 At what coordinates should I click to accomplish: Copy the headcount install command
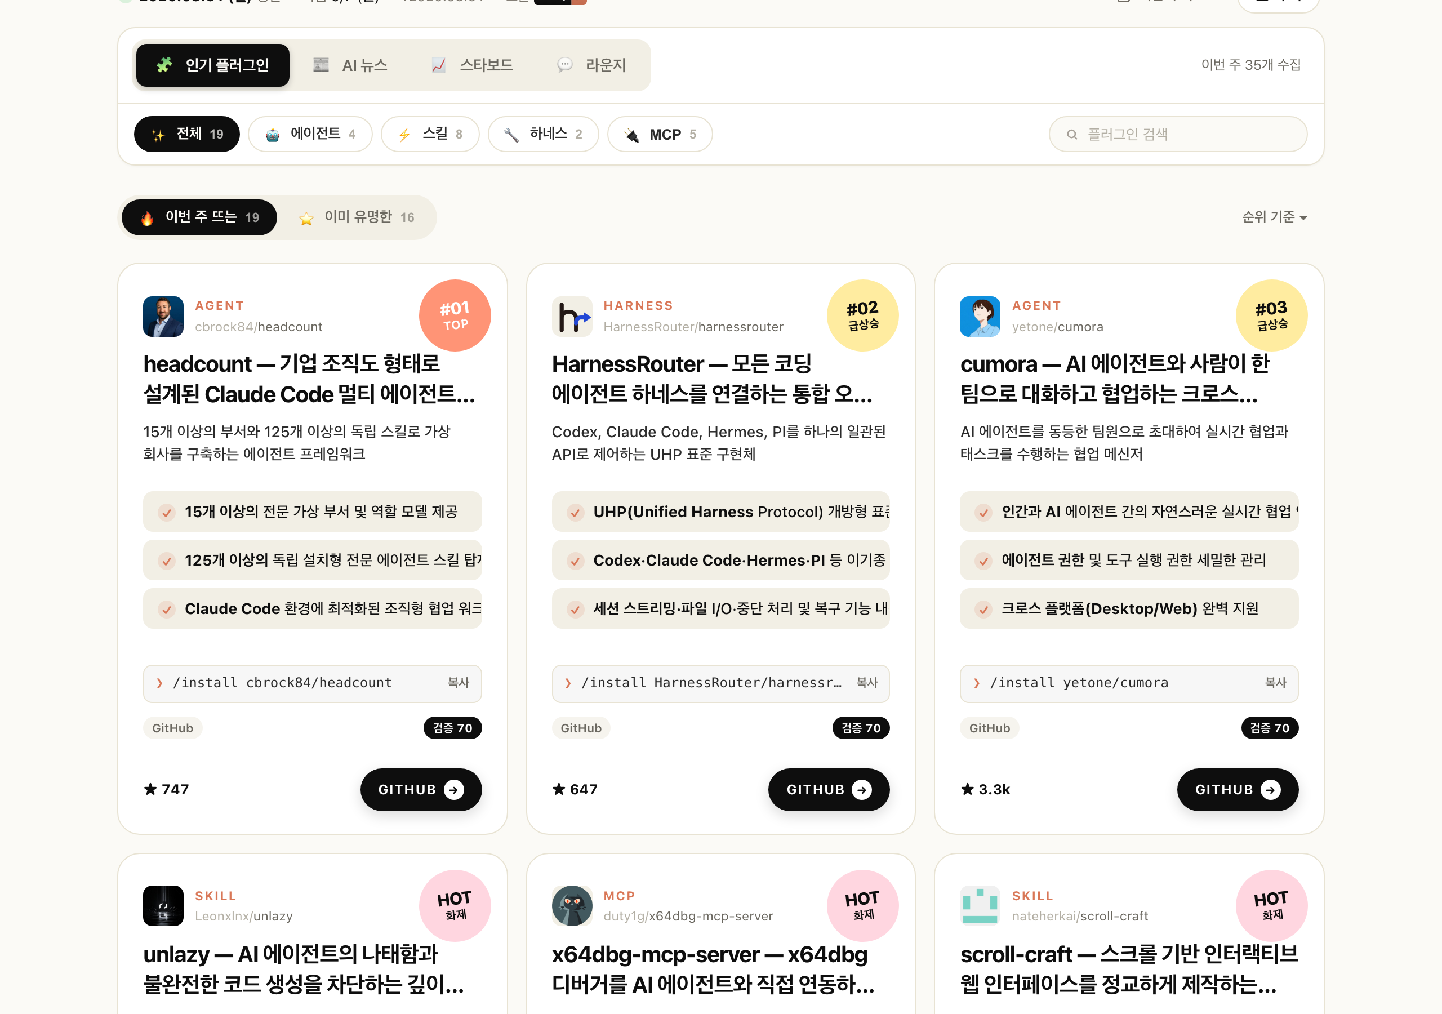coord(459,683)
